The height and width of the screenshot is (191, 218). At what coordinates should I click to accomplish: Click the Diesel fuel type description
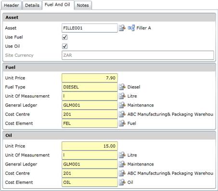pyautogui.click(x=134, y=87)
